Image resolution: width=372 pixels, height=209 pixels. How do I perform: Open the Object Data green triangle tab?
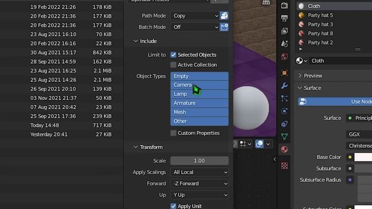[x=284, y=136]
